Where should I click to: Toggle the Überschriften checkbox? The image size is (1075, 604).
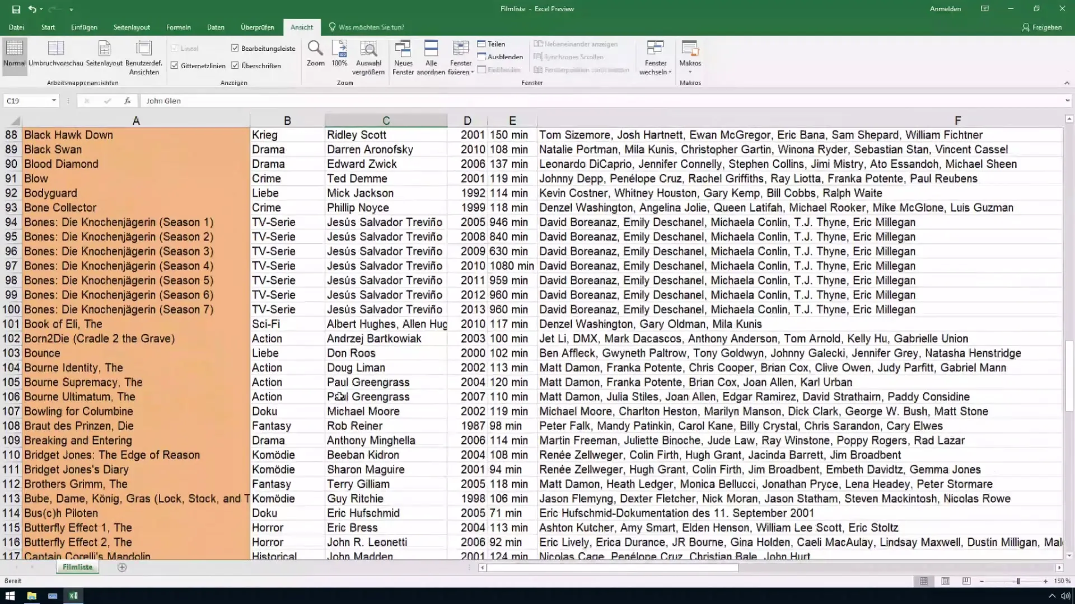click(235, 65)
